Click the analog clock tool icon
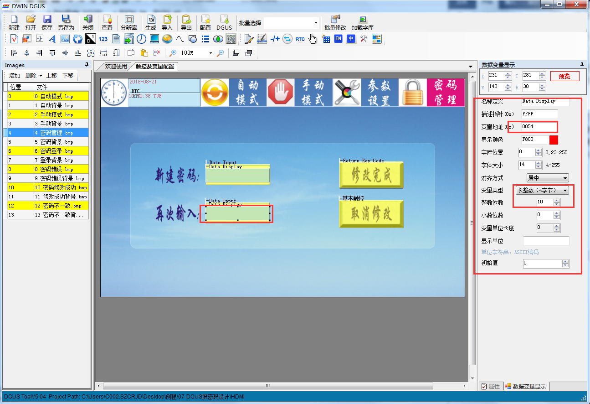 coord(142,39)
